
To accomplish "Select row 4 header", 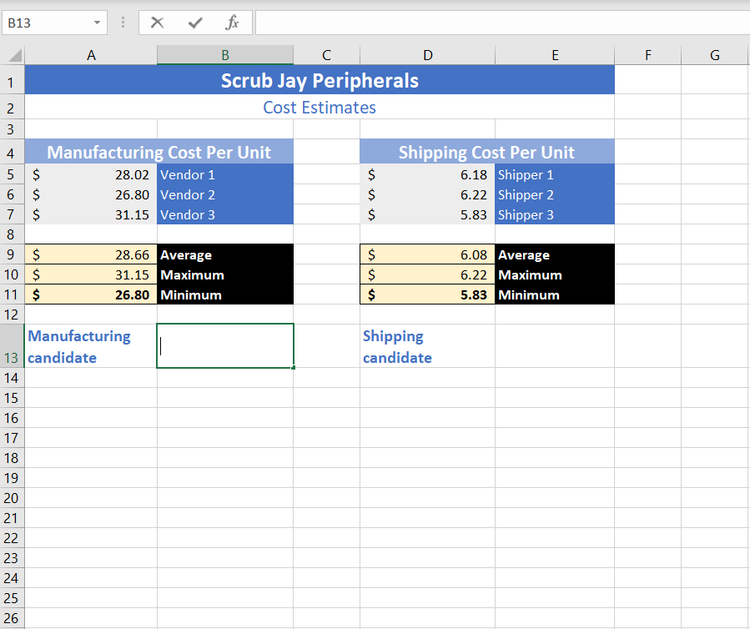I will (x=12, y=153).
